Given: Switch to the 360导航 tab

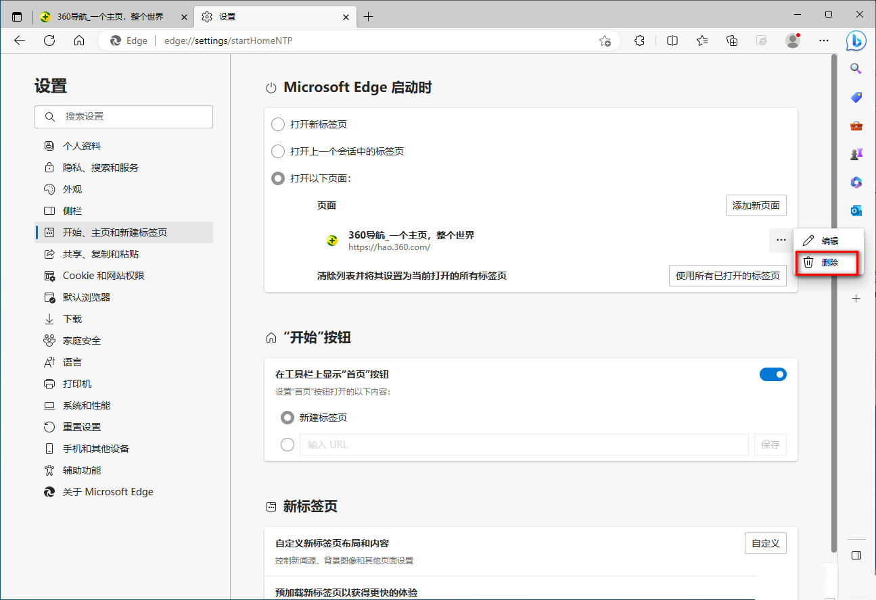Looking at the screenshot, I should (112, 17).
